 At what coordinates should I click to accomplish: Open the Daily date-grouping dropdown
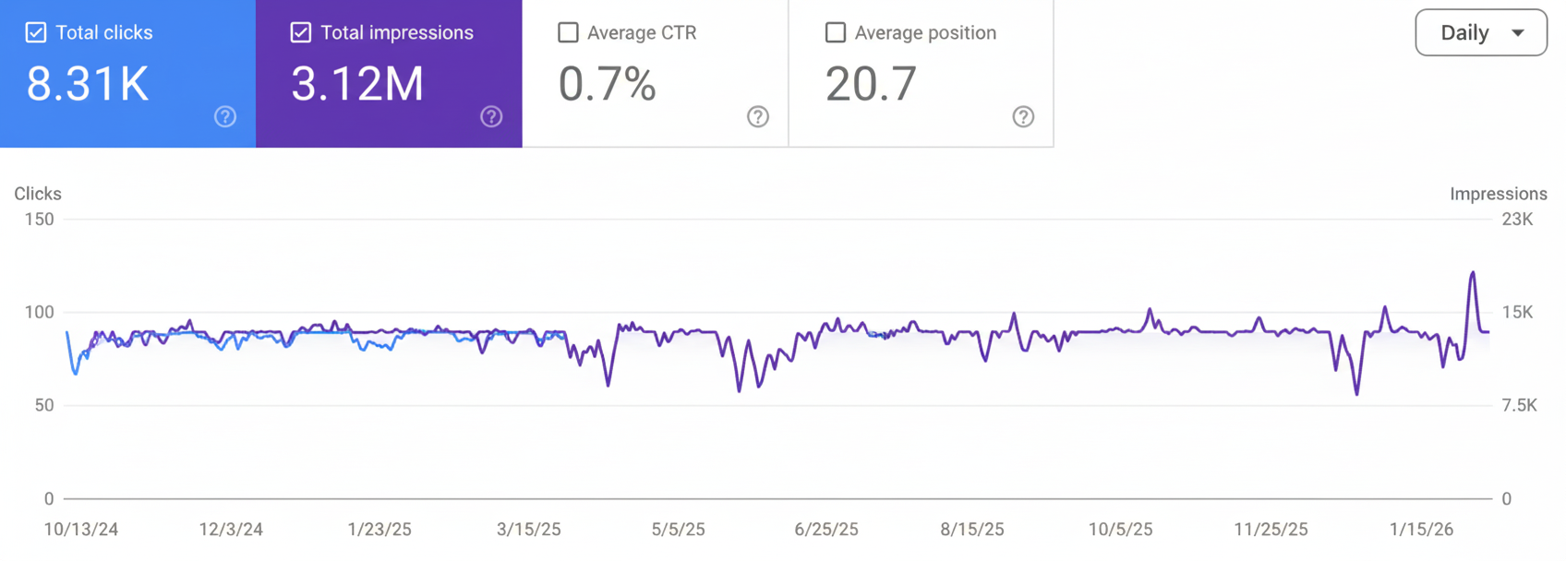tap(1480, 32)
